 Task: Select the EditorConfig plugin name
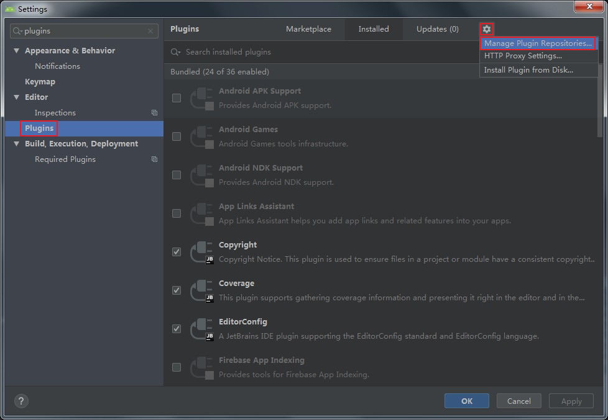point(242,322)
